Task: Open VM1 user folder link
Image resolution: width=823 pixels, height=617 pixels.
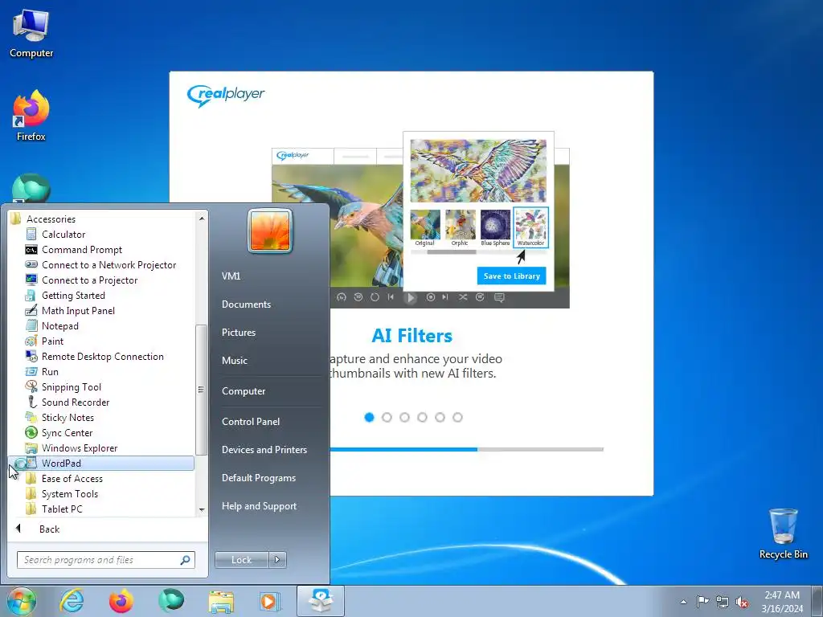Action: [231, 276]
